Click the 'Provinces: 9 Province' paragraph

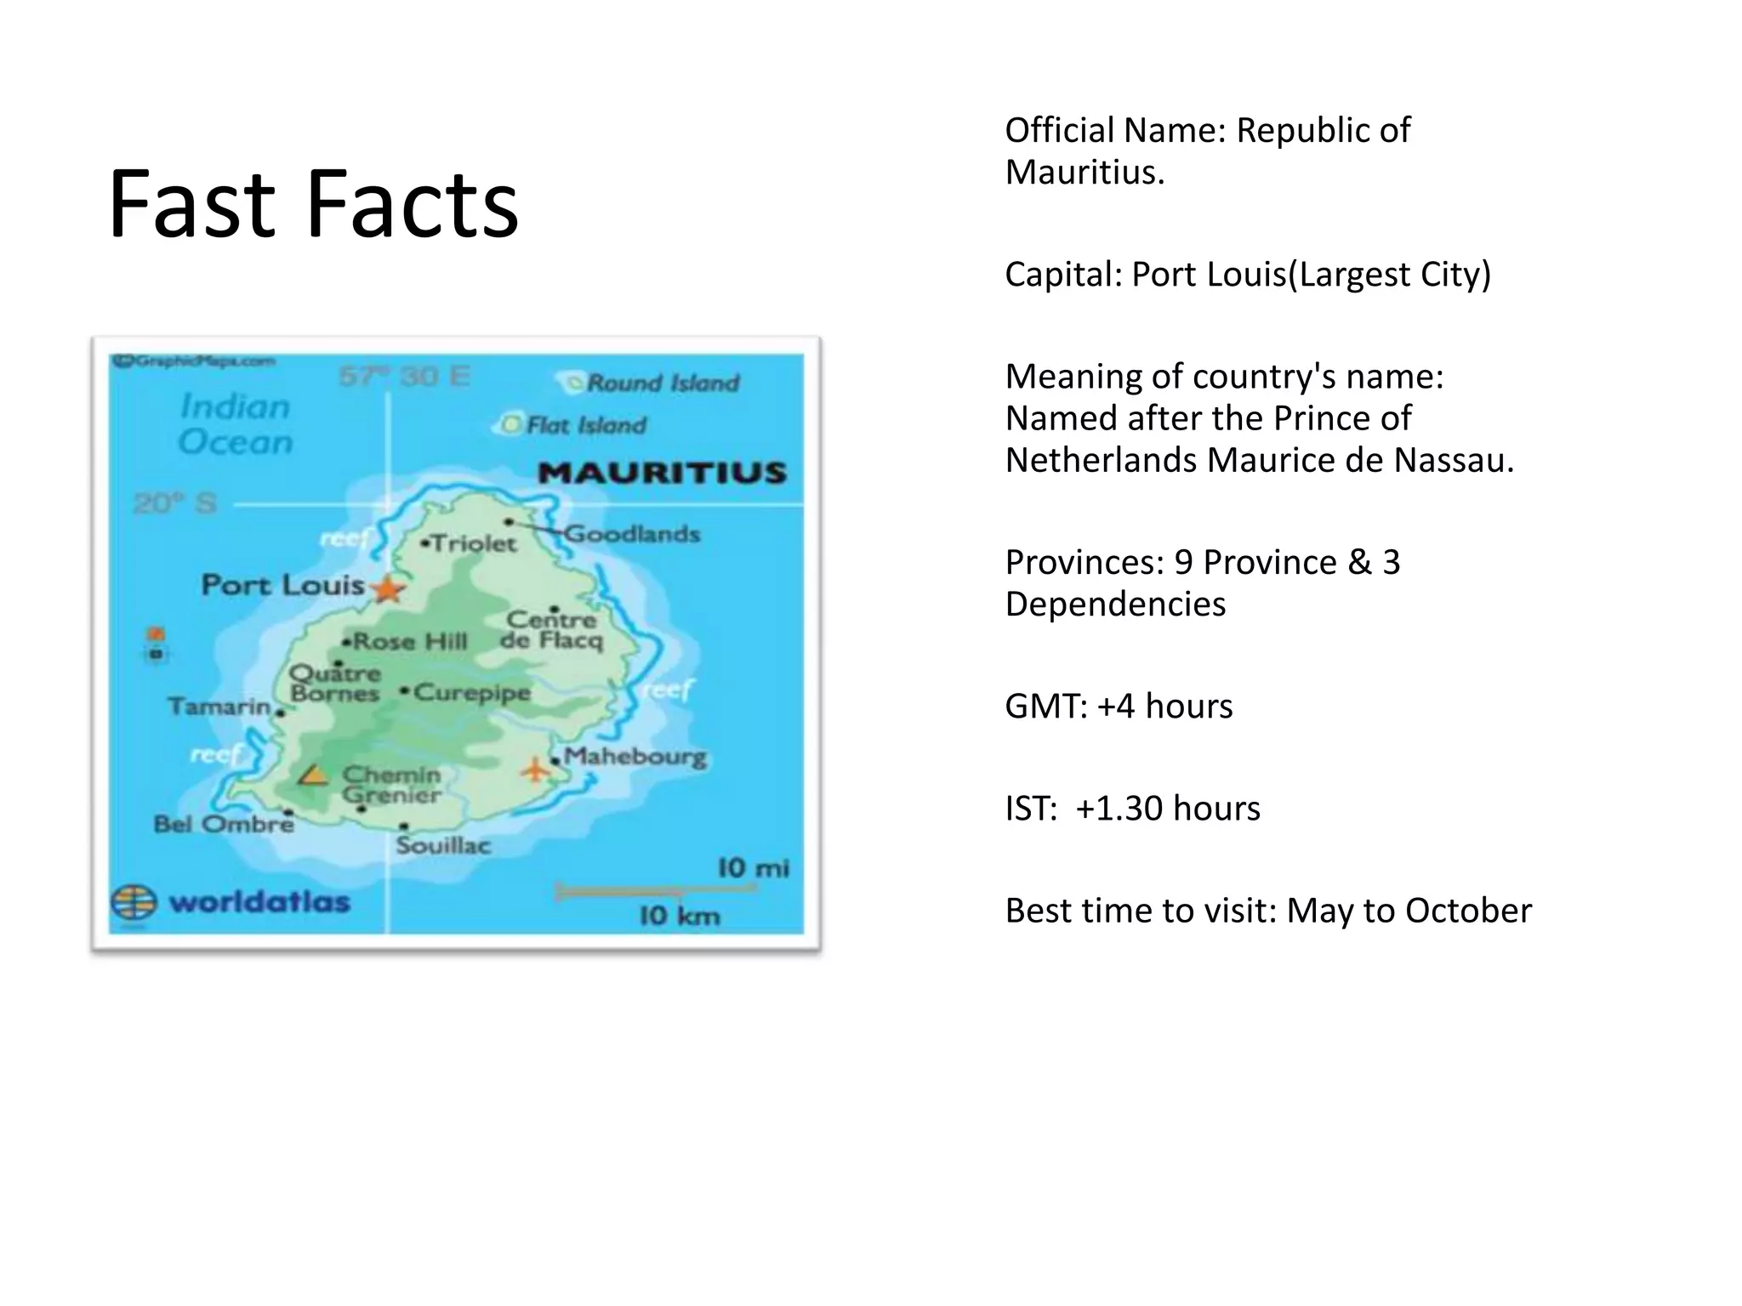[1202, 582]
